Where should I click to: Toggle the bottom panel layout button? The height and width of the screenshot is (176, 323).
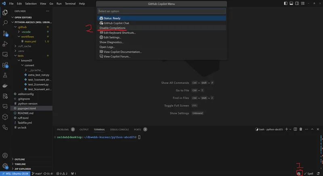click(x=291, y=4)
